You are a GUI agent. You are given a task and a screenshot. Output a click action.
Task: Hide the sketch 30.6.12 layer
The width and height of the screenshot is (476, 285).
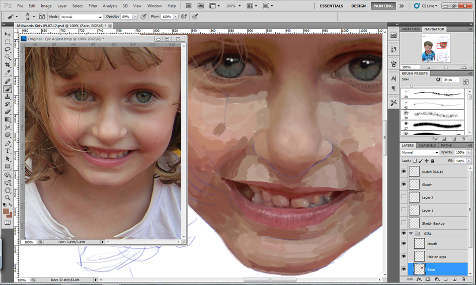point(404,171)
